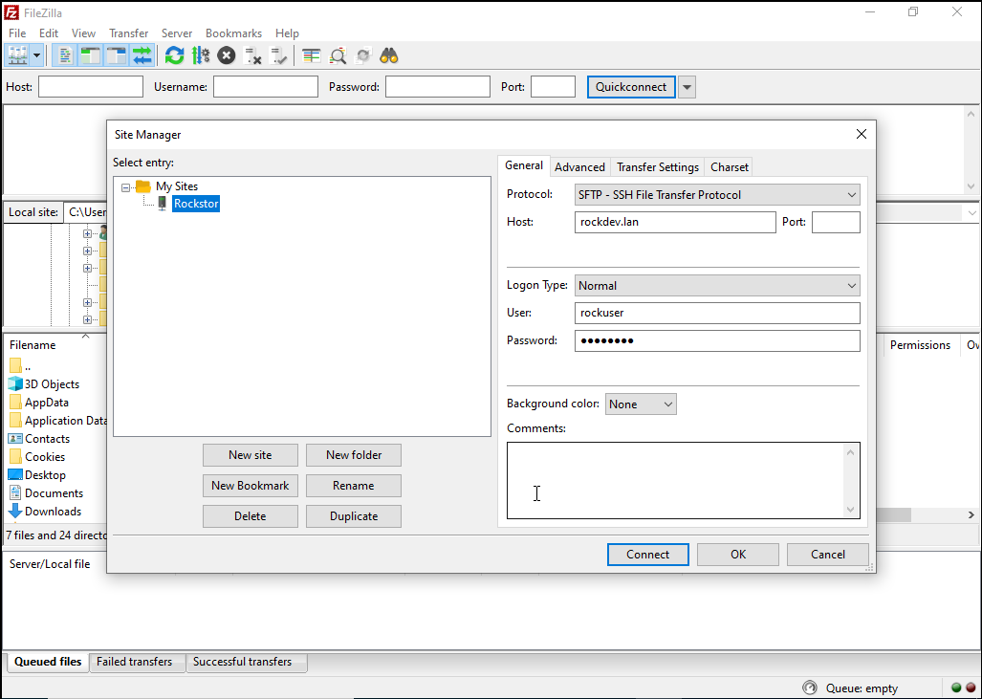
Task: Toggle directory comparison in toolbar
Action: tap(338, 55)
